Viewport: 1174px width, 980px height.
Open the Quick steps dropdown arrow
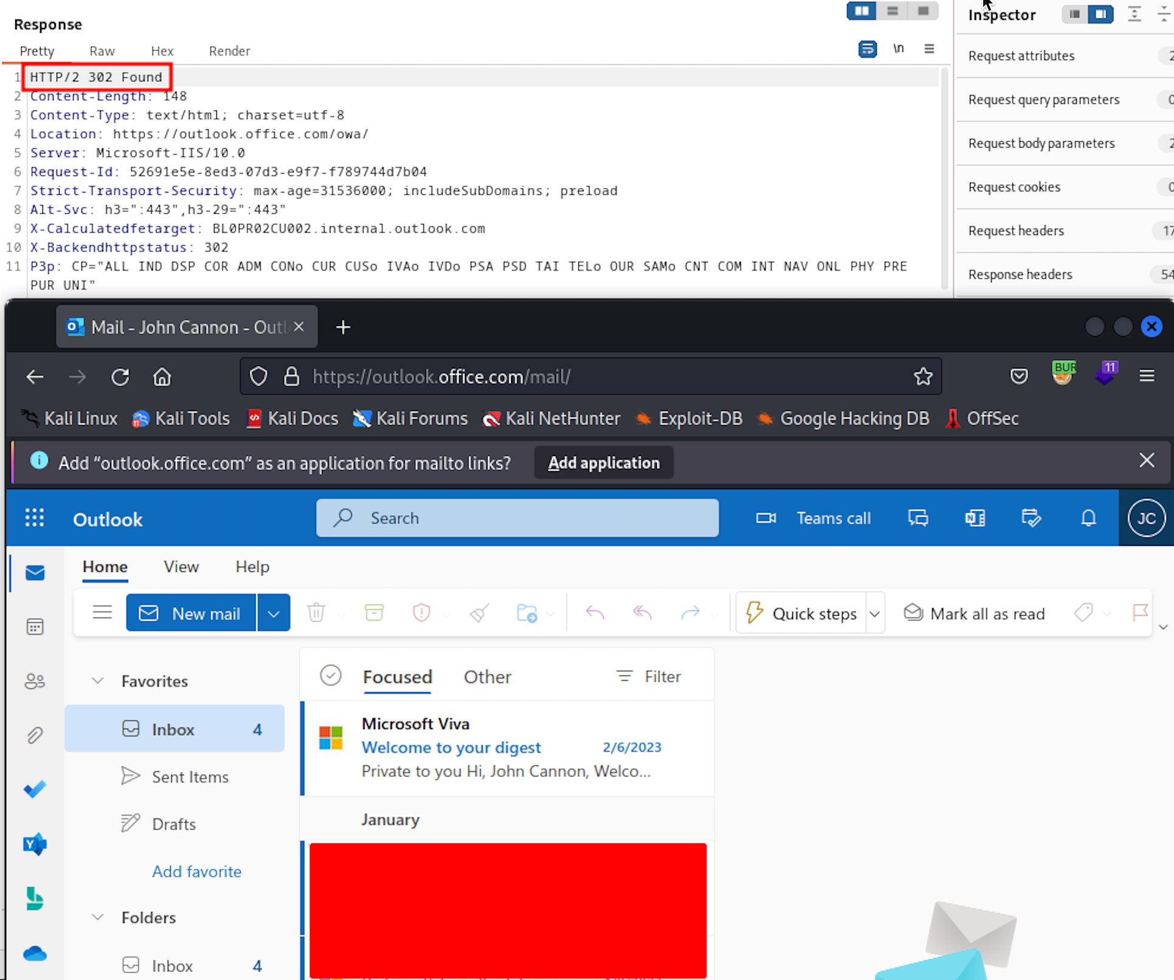coord(874,614)
